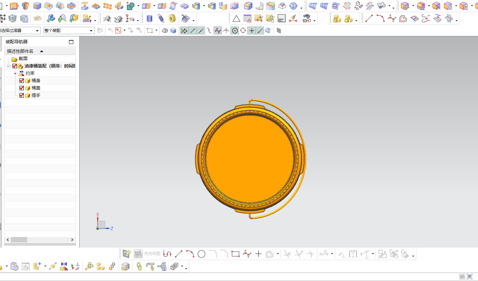Click the Profile tool in sketch toolbar

pos(167,253)
